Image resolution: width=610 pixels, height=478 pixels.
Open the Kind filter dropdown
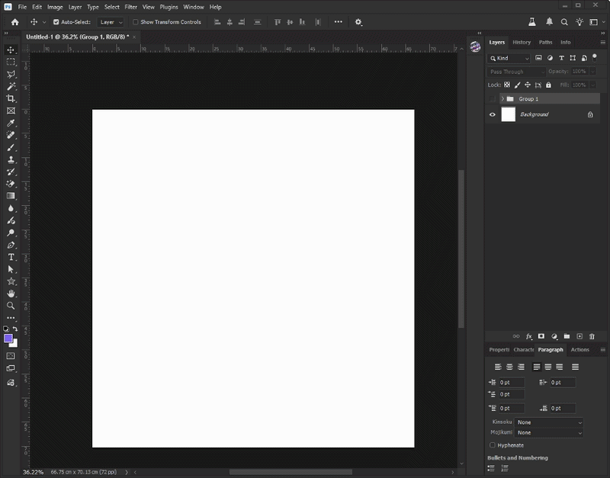509,59
